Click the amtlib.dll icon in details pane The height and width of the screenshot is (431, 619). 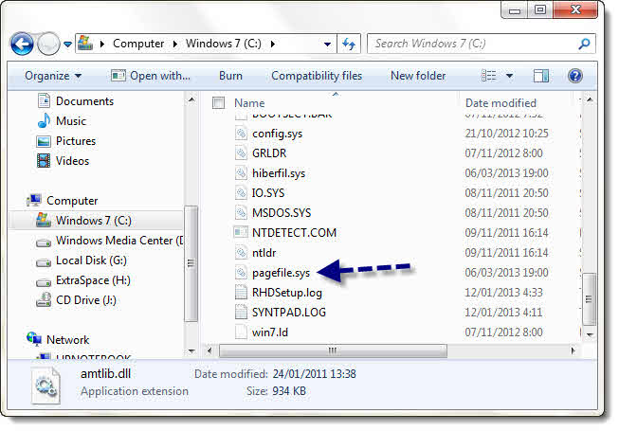[x=46, y=385]
